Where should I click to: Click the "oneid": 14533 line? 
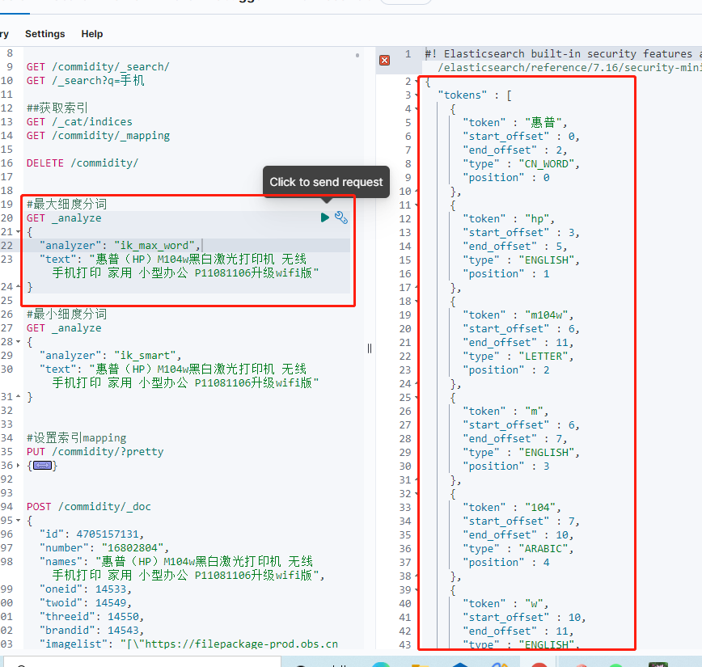pyautogui.click(x=86, y=589)
